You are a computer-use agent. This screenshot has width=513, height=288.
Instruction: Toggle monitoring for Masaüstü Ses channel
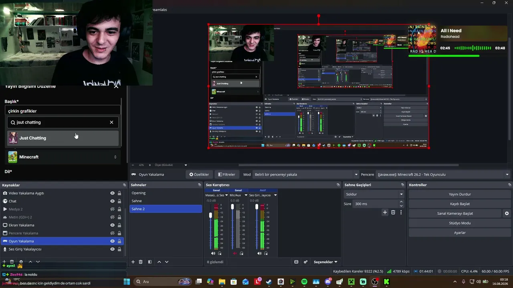pos(220,253)
